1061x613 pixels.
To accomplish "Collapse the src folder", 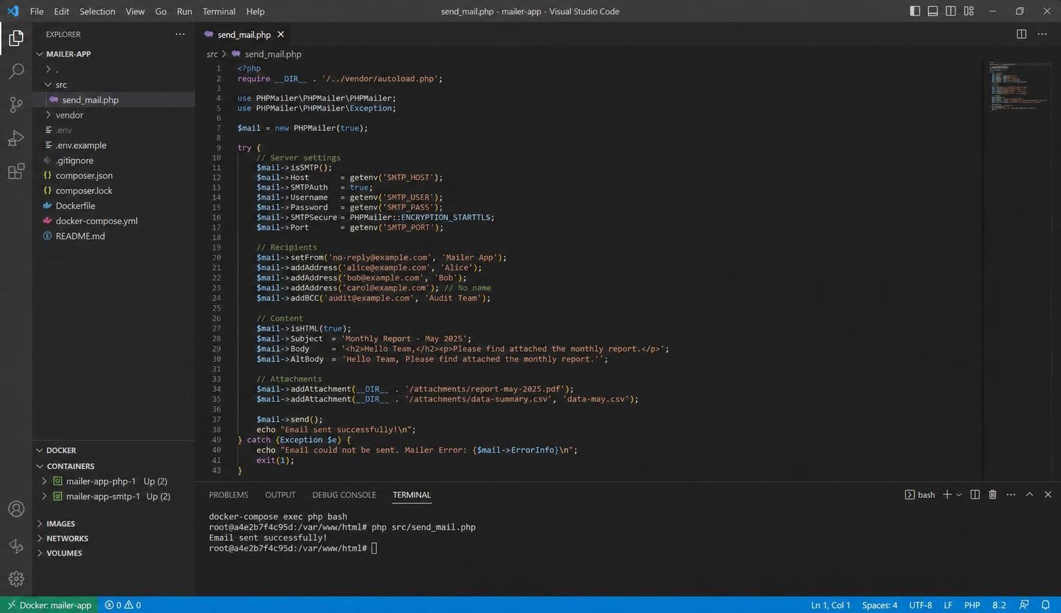I will (x=114, y=84).
